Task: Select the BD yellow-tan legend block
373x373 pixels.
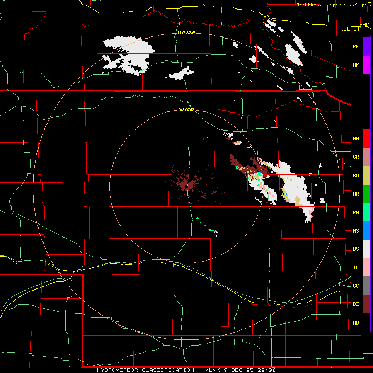Action: coord(366,175)
